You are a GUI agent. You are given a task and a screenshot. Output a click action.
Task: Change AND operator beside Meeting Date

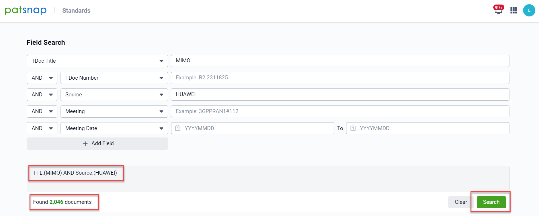click(x=42, y=128)
